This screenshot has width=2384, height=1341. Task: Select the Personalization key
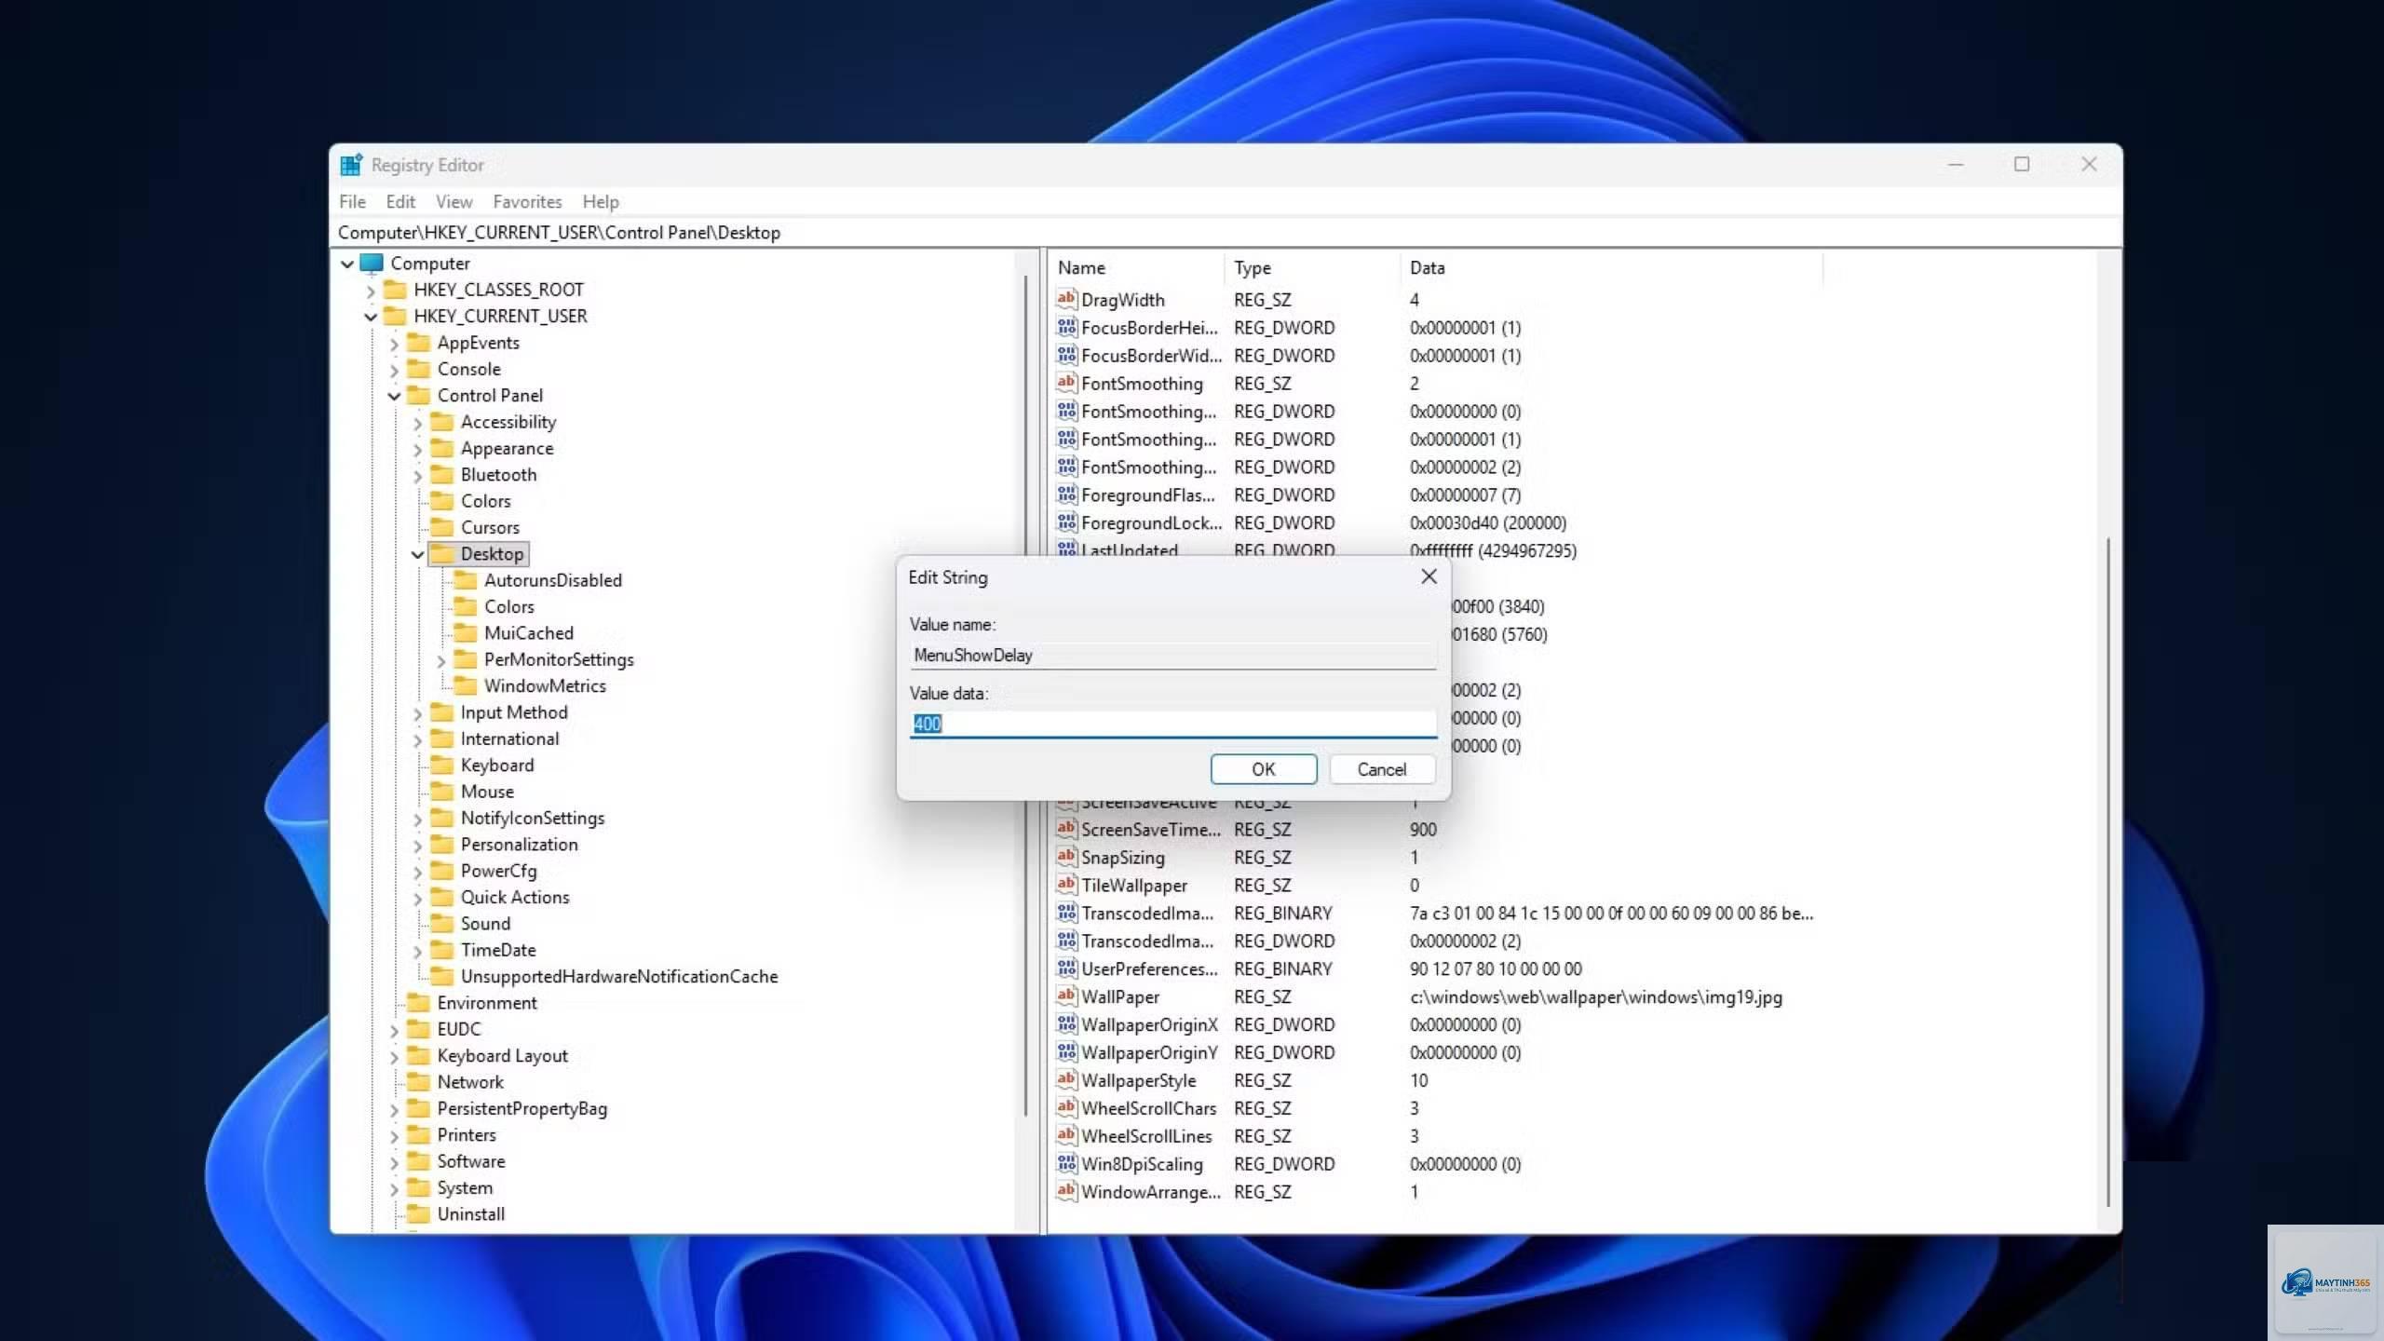[x=519, y=845]
